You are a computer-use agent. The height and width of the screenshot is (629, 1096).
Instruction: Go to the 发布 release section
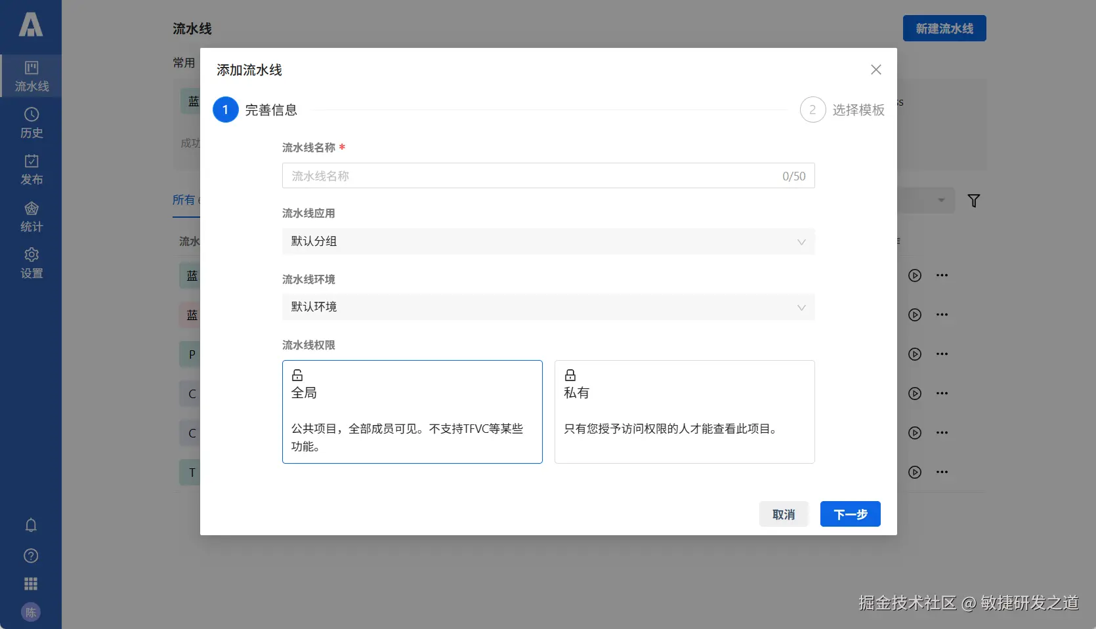pos(31,170)
